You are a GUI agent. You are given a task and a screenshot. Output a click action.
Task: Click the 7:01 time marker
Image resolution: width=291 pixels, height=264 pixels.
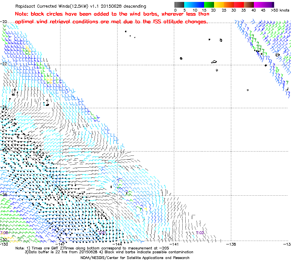coord(102,233)
